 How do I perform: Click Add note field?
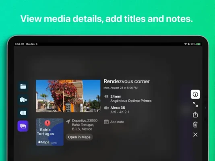(114, 122)
